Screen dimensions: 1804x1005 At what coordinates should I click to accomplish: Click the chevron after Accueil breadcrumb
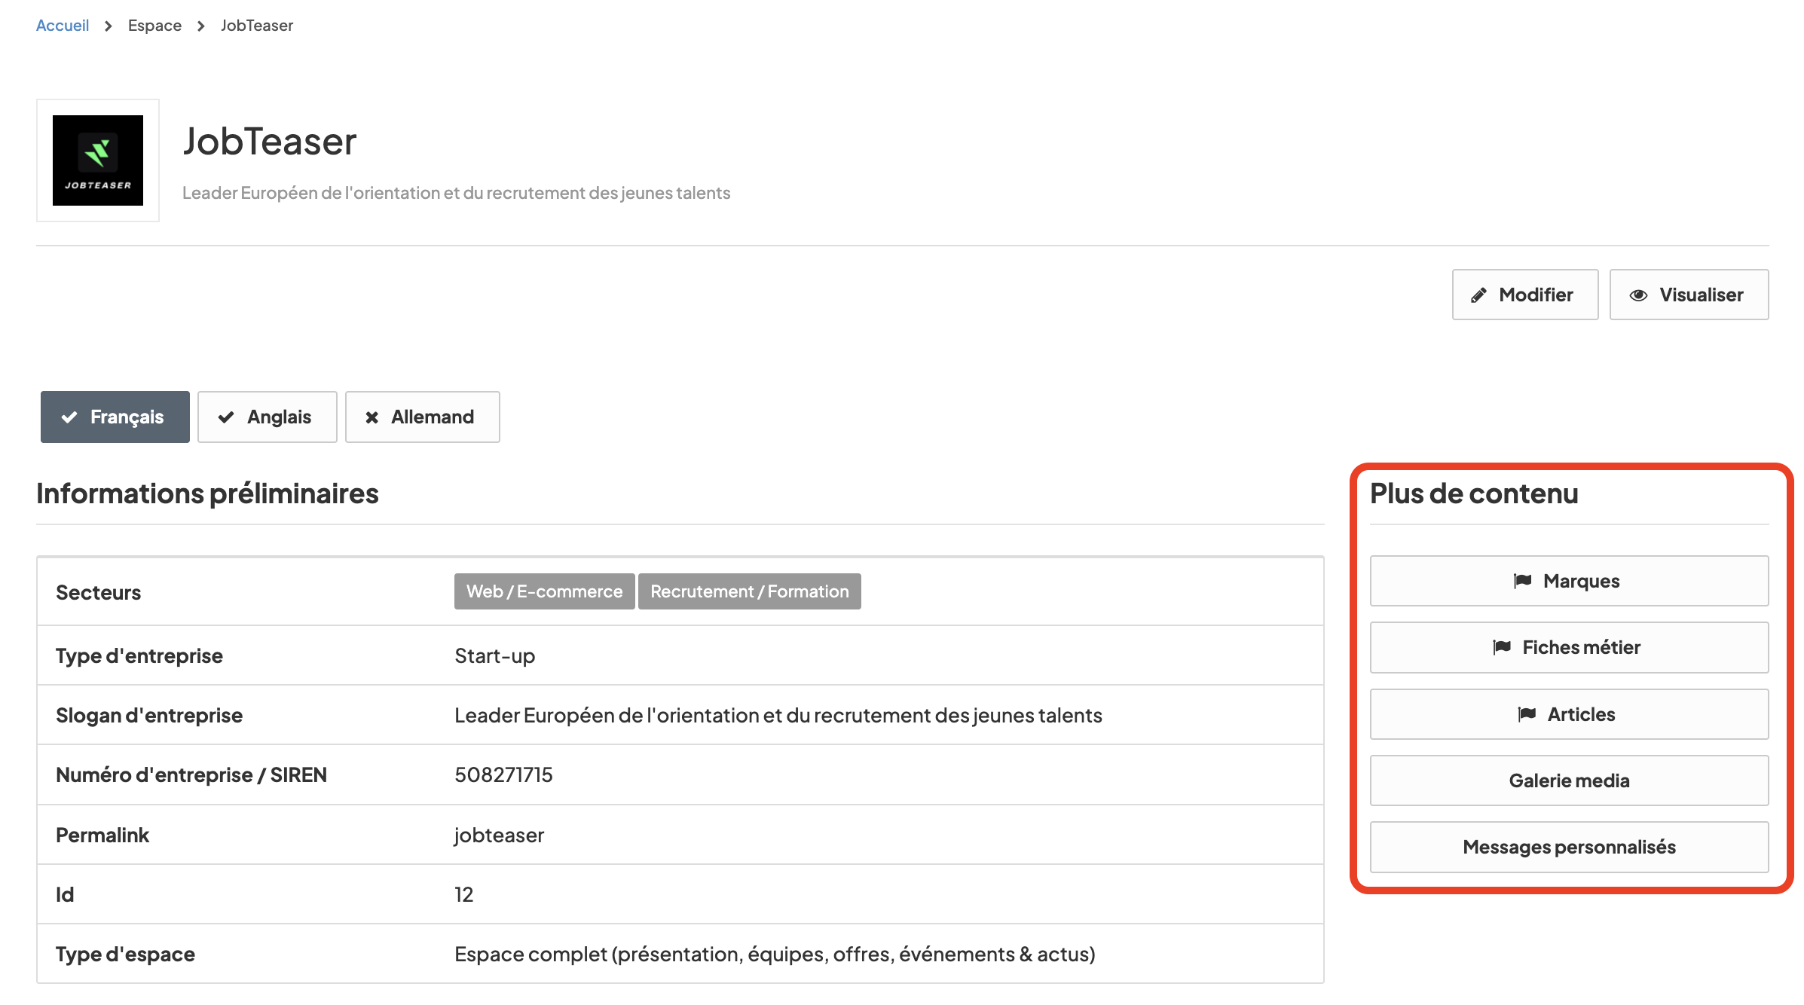pyautogui.click(x=109, y=26)
